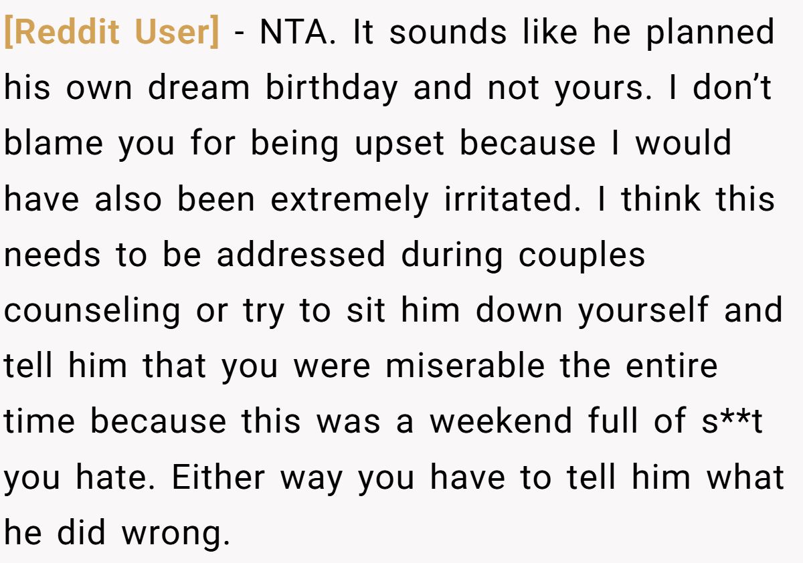Click the word 'entire' in the comment

tap(671, 366)
